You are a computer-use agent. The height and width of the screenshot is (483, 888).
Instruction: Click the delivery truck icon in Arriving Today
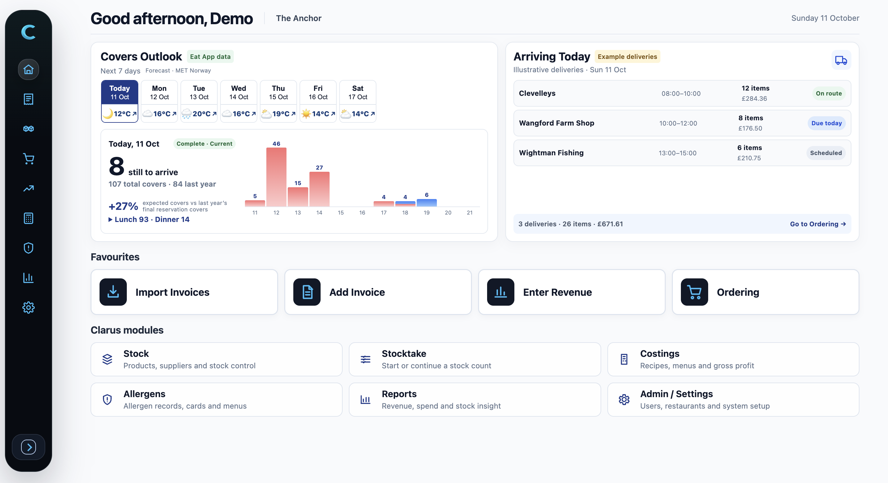tap(841, 60)
